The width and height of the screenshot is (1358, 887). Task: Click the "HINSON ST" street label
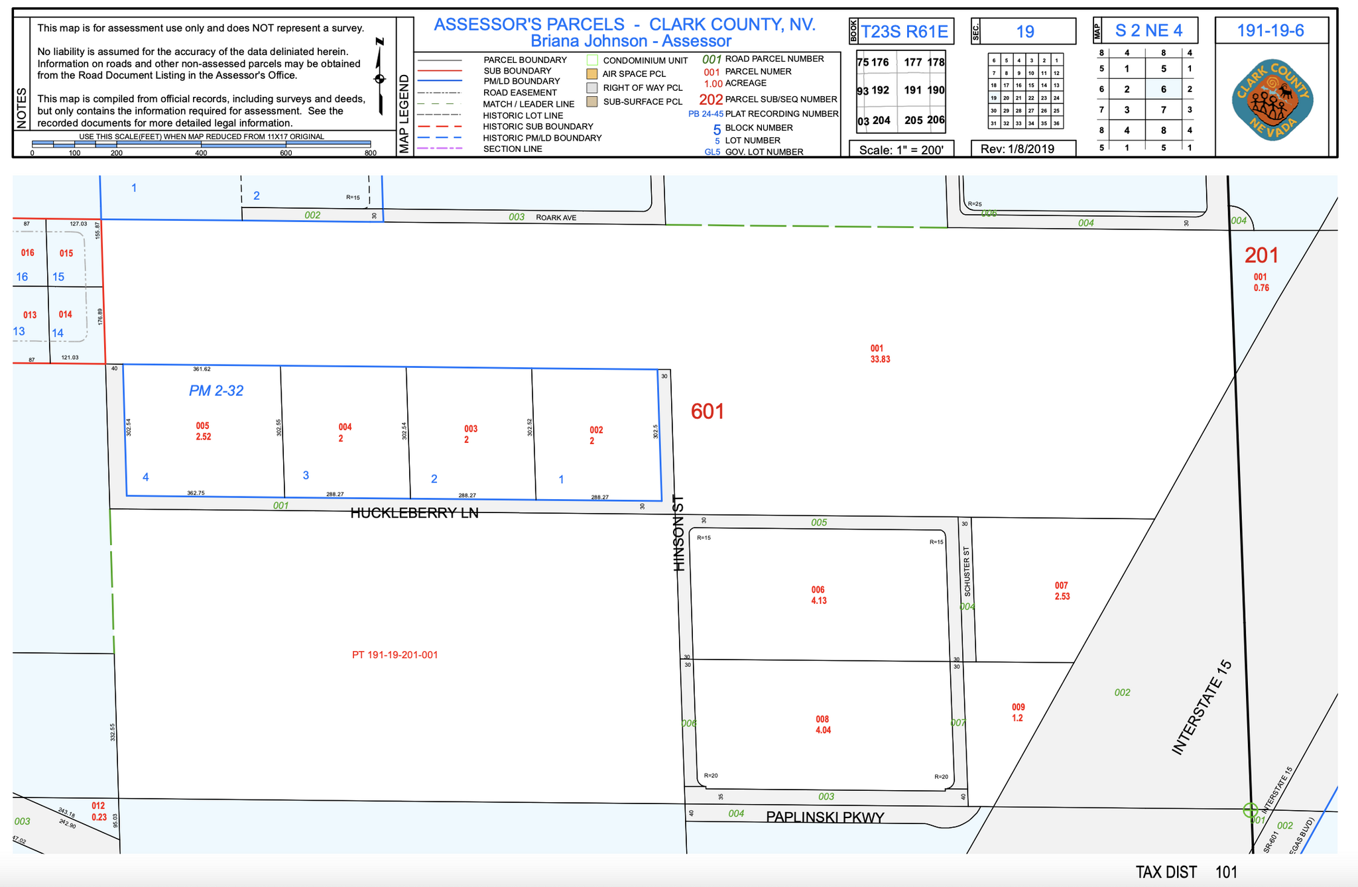(x=678, y=533)
